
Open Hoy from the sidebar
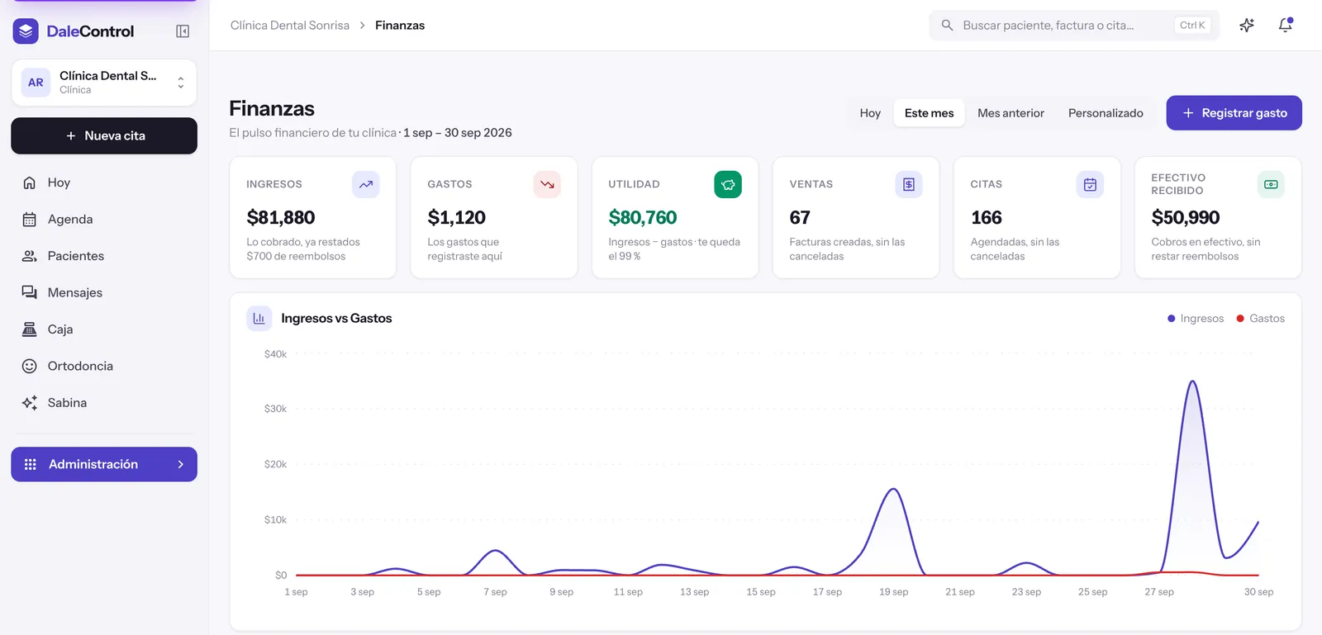pyautogui.click(x=104, y=182)
